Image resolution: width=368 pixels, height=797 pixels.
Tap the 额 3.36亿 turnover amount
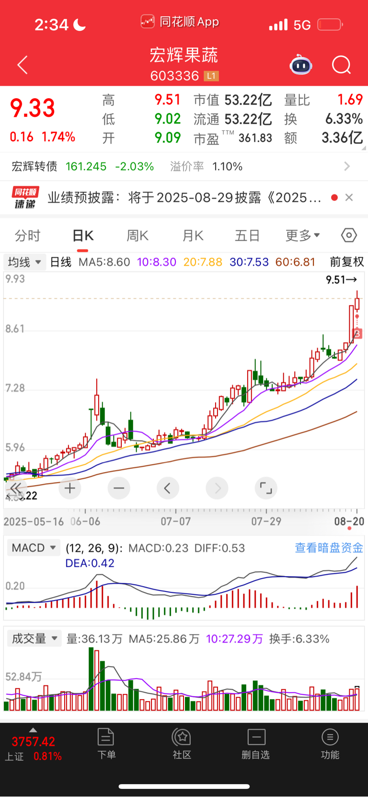pos(323,138)
